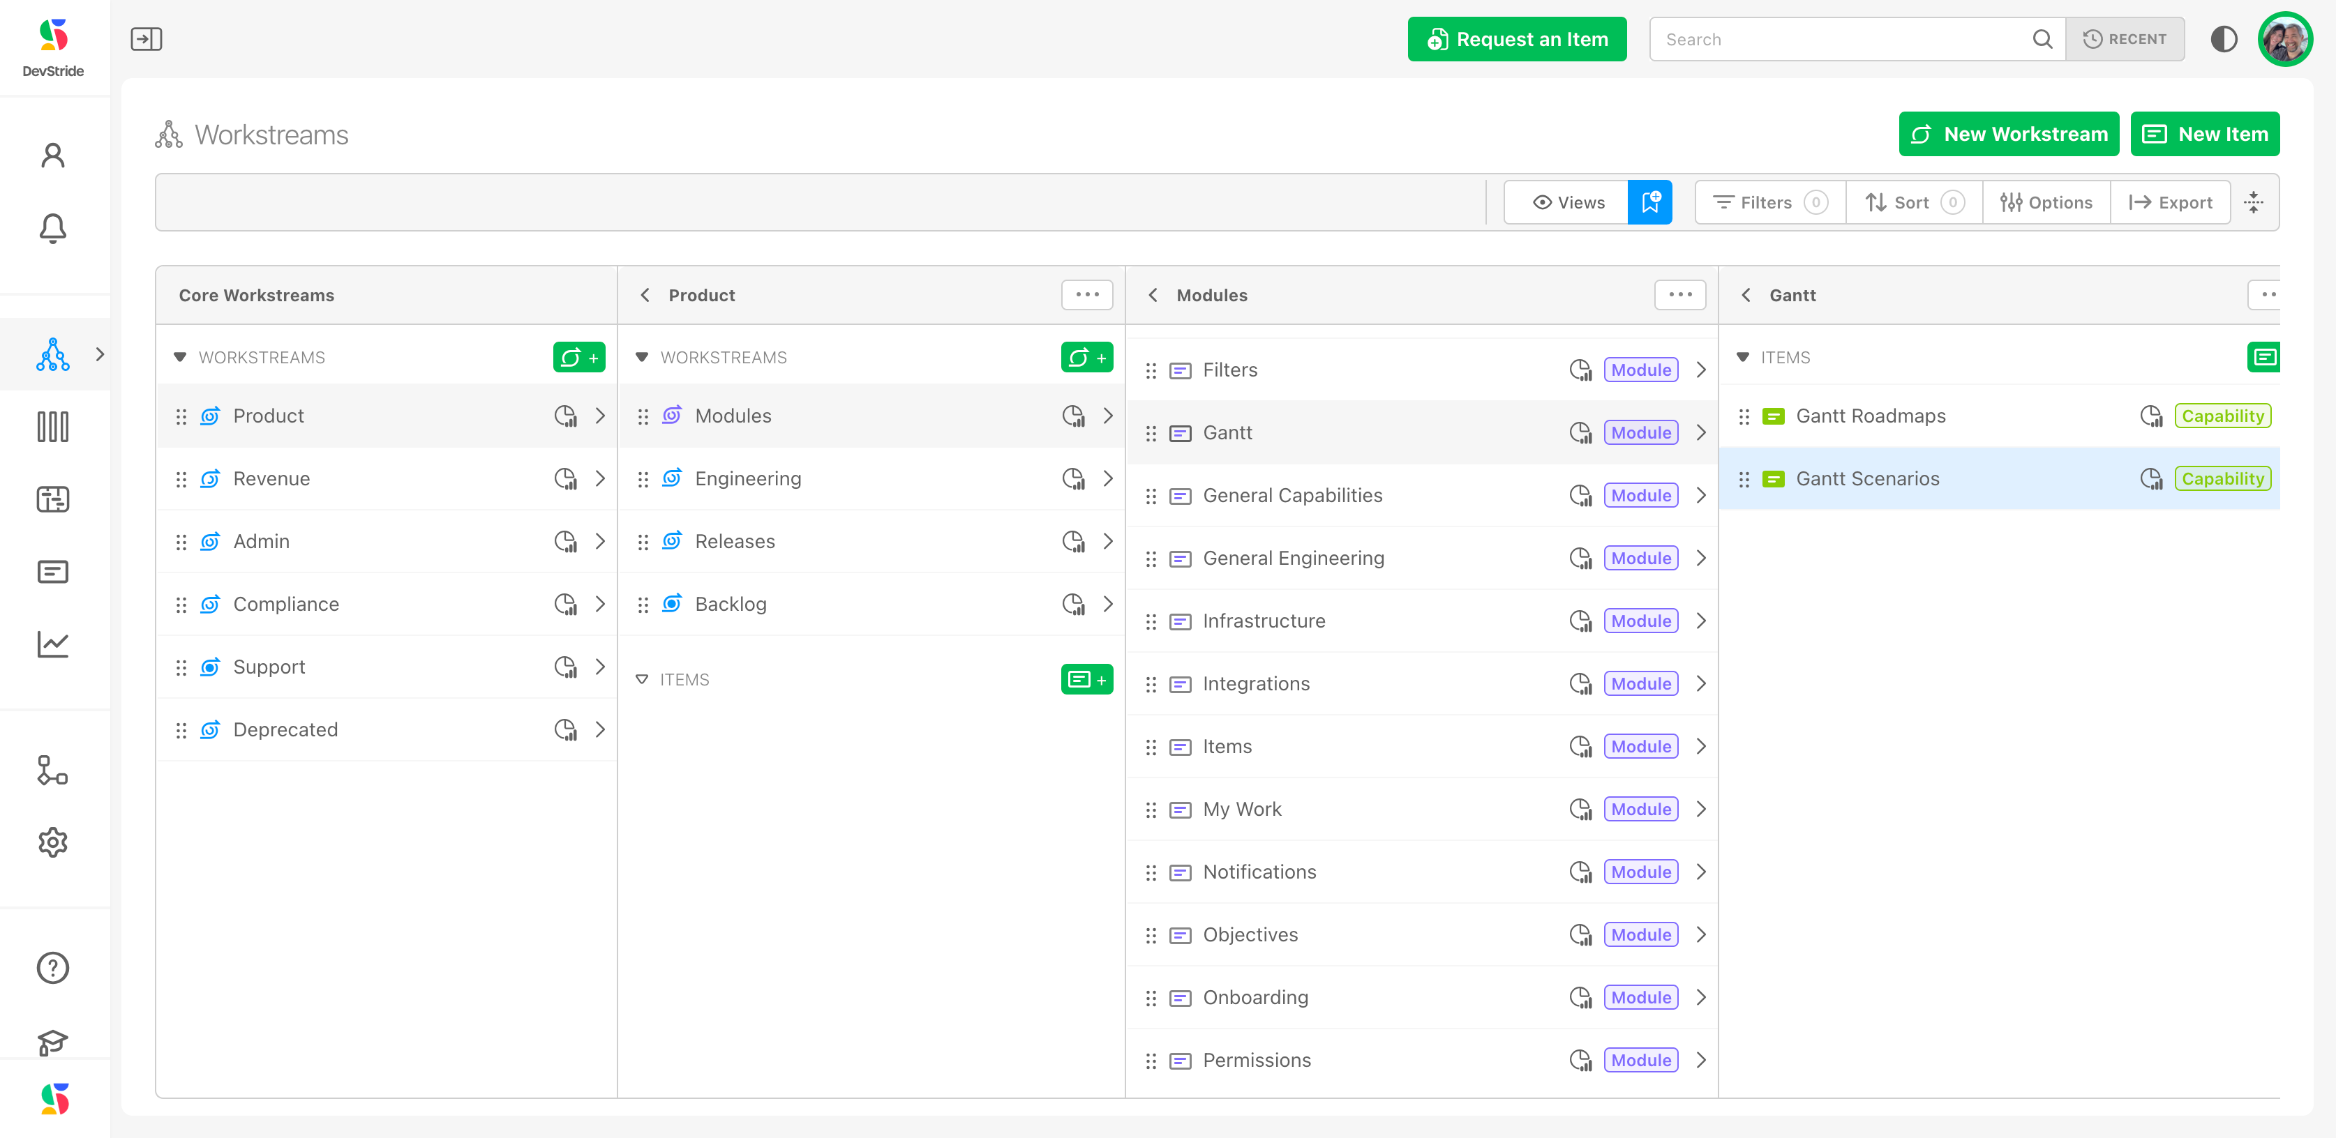Screen dimensions: 2336x1138
Task: Open the Views menu
Action: (1568, 202)
